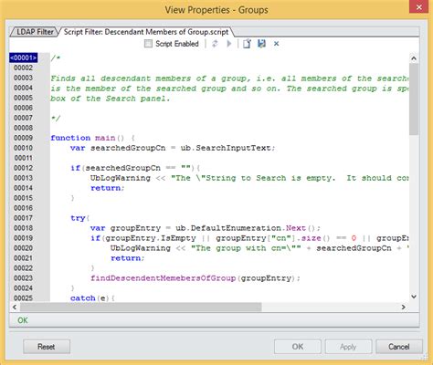Click the Reset button

tap(47, 347)
